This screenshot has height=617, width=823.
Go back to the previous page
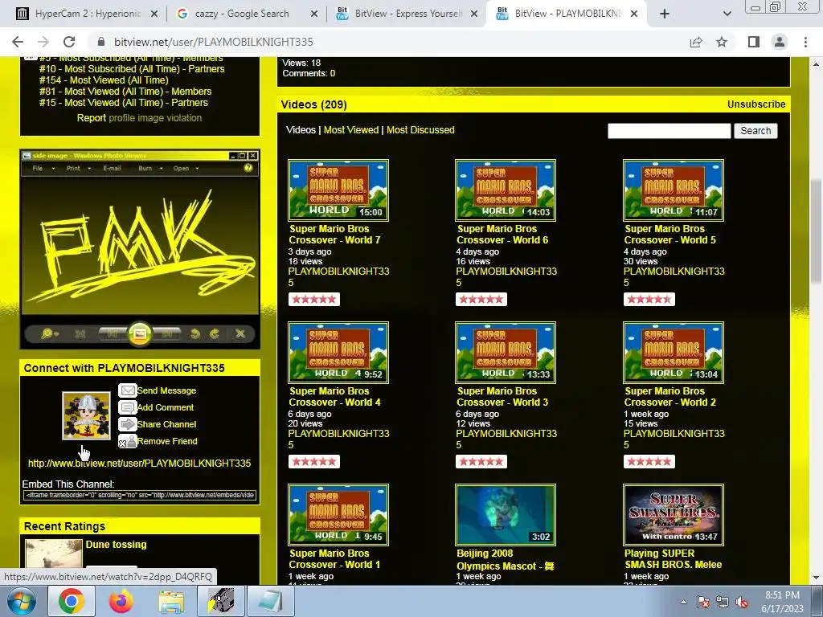(18, 42)
